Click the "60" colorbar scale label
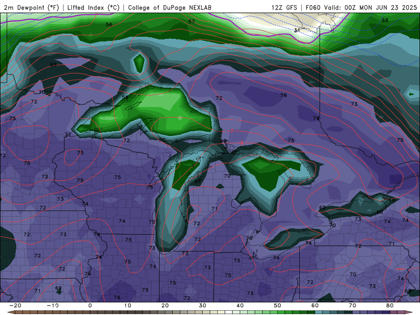 pos(315,306)
